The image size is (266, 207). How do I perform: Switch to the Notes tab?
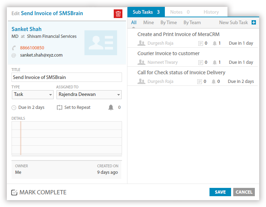tap(180, 12)
